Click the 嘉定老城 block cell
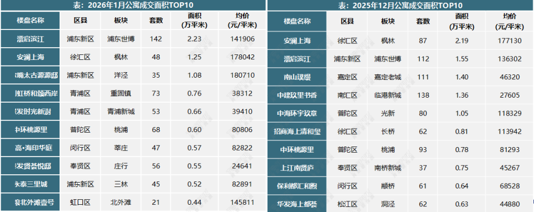 [x=388, y=77]
